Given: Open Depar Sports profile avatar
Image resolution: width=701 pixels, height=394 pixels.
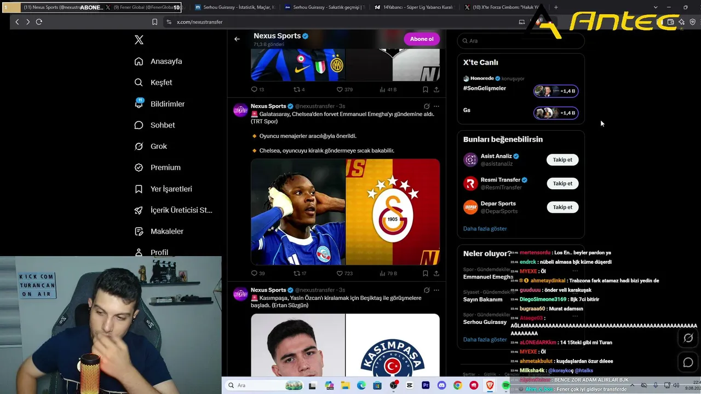Looking at the screenshot, I should tap(470, 207).
